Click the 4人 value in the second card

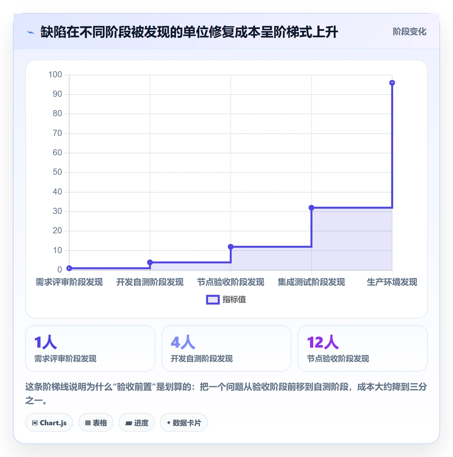tap(183, 342)
